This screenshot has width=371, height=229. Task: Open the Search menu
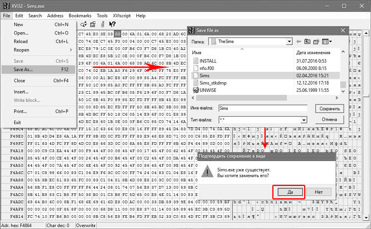pos(35,16)
